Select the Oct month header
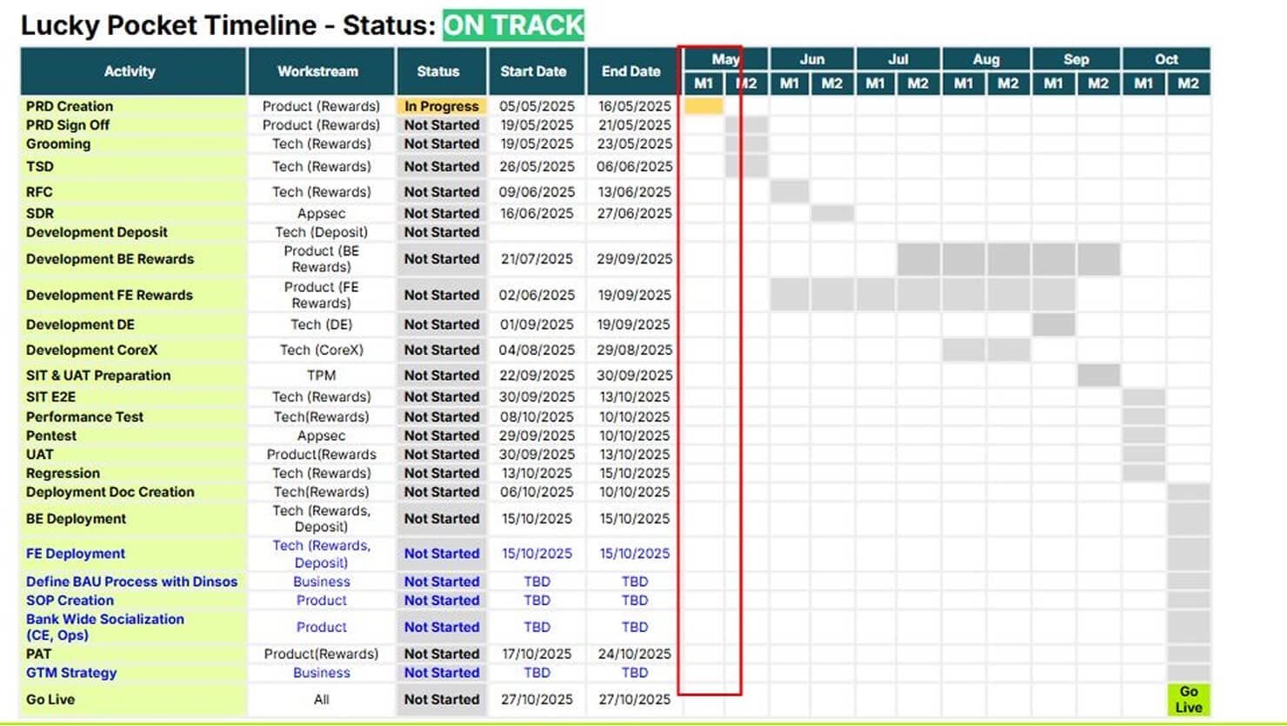The image size is (1287, 726). (x=1166, y=59)
